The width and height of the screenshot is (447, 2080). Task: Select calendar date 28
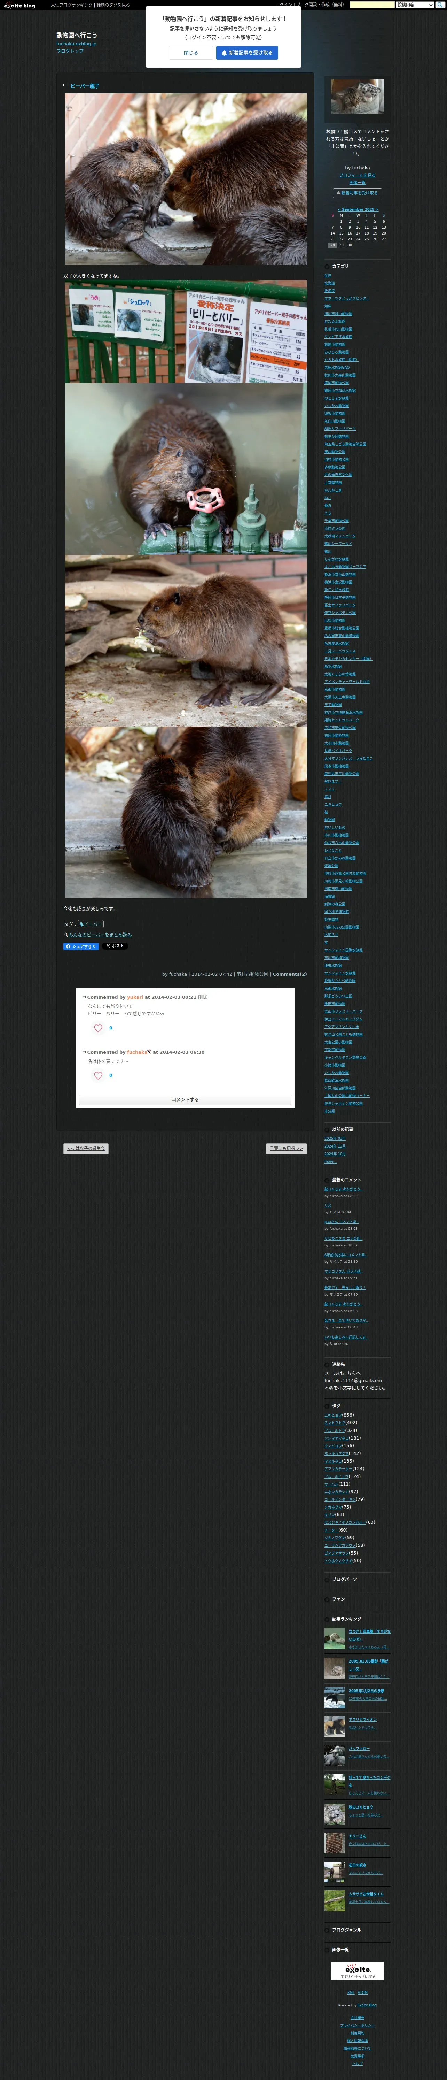332,245
